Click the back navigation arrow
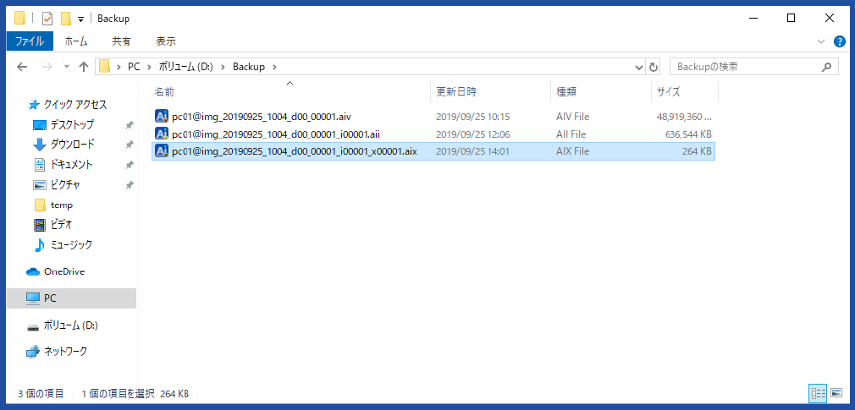Image resolution: width=855 pixels, height=410 pixels. tap(23, 67)
